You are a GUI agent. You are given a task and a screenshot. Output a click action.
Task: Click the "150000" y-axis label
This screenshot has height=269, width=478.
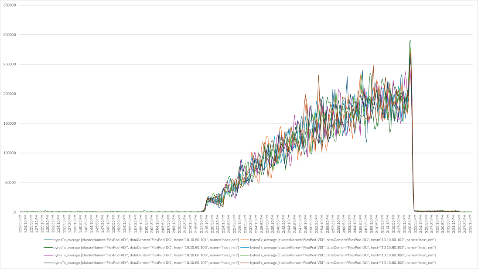tap(10, 123)
